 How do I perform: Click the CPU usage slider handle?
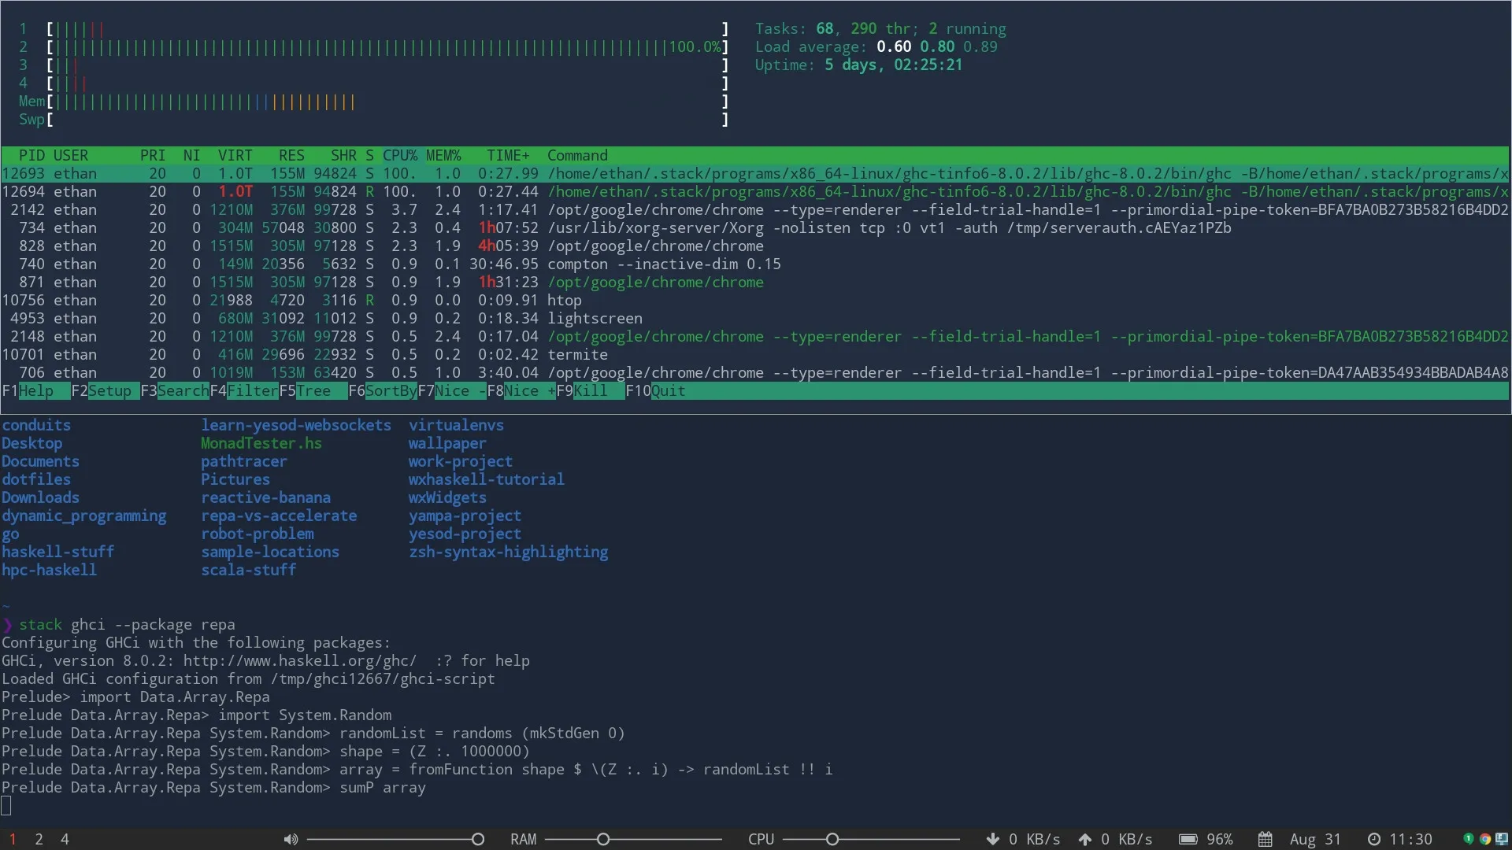coord(832,839)
